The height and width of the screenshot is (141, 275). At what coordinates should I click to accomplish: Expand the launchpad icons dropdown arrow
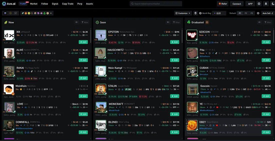(51, 13)
